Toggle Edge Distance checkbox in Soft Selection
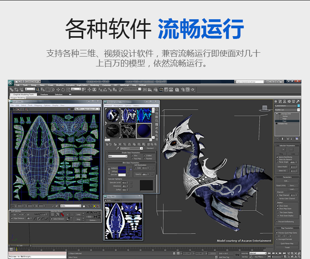The height and width of the screenshot is (259, 310). pyautogui.click(x=12, y=218)
